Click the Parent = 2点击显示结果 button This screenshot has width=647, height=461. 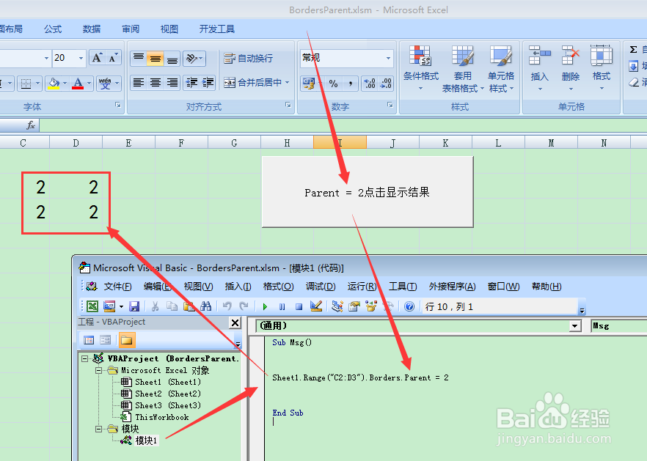[368, 192]
